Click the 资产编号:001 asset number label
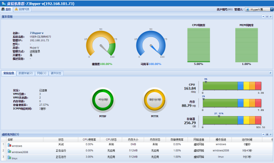 click(x=225, y=9)
